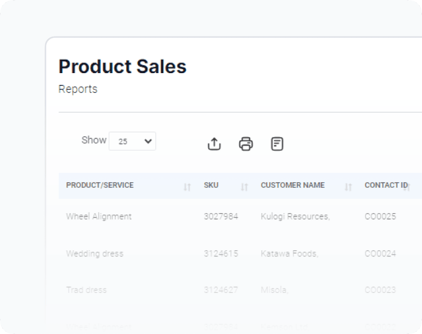Select the Wheel Alignment row cell

click(99, 216)
